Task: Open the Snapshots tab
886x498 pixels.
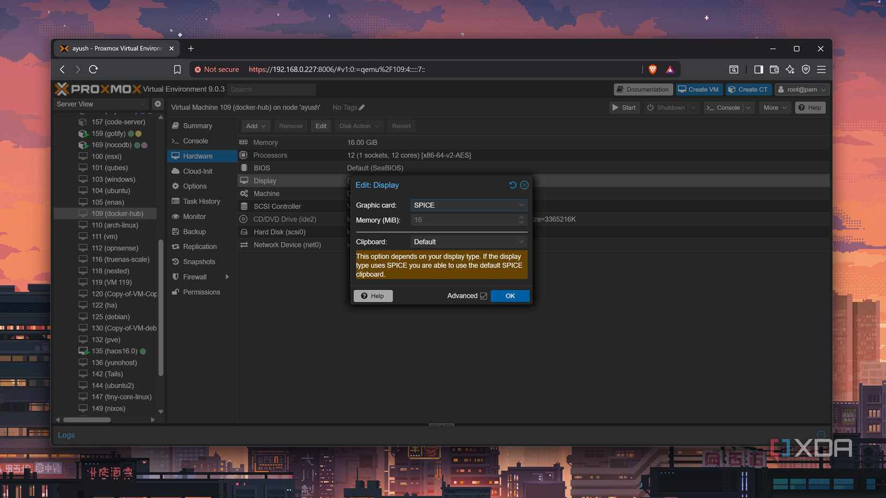Action: [x=199, y=262]
